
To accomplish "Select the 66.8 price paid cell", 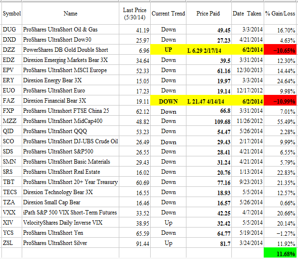I will tap(209, 111).
